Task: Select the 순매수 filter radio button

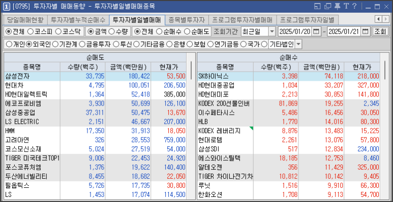Action: 159,31
